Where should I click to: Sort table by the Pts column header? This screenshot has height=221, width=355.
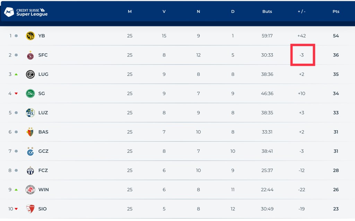pyautogui.click(x=336, y=11)
